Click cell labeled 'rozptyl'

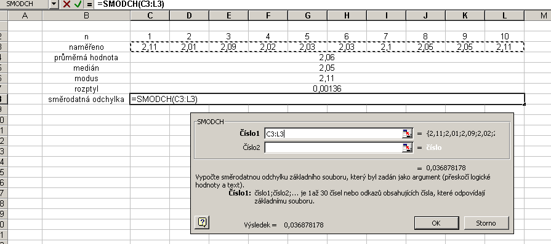coord(86,89)
